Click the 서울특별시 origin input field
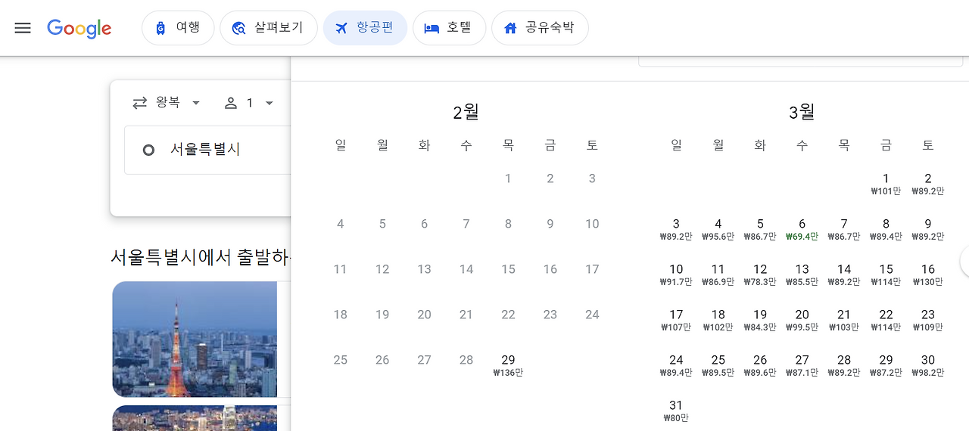Viewport: 969px width, 431px height. point(208,150)
